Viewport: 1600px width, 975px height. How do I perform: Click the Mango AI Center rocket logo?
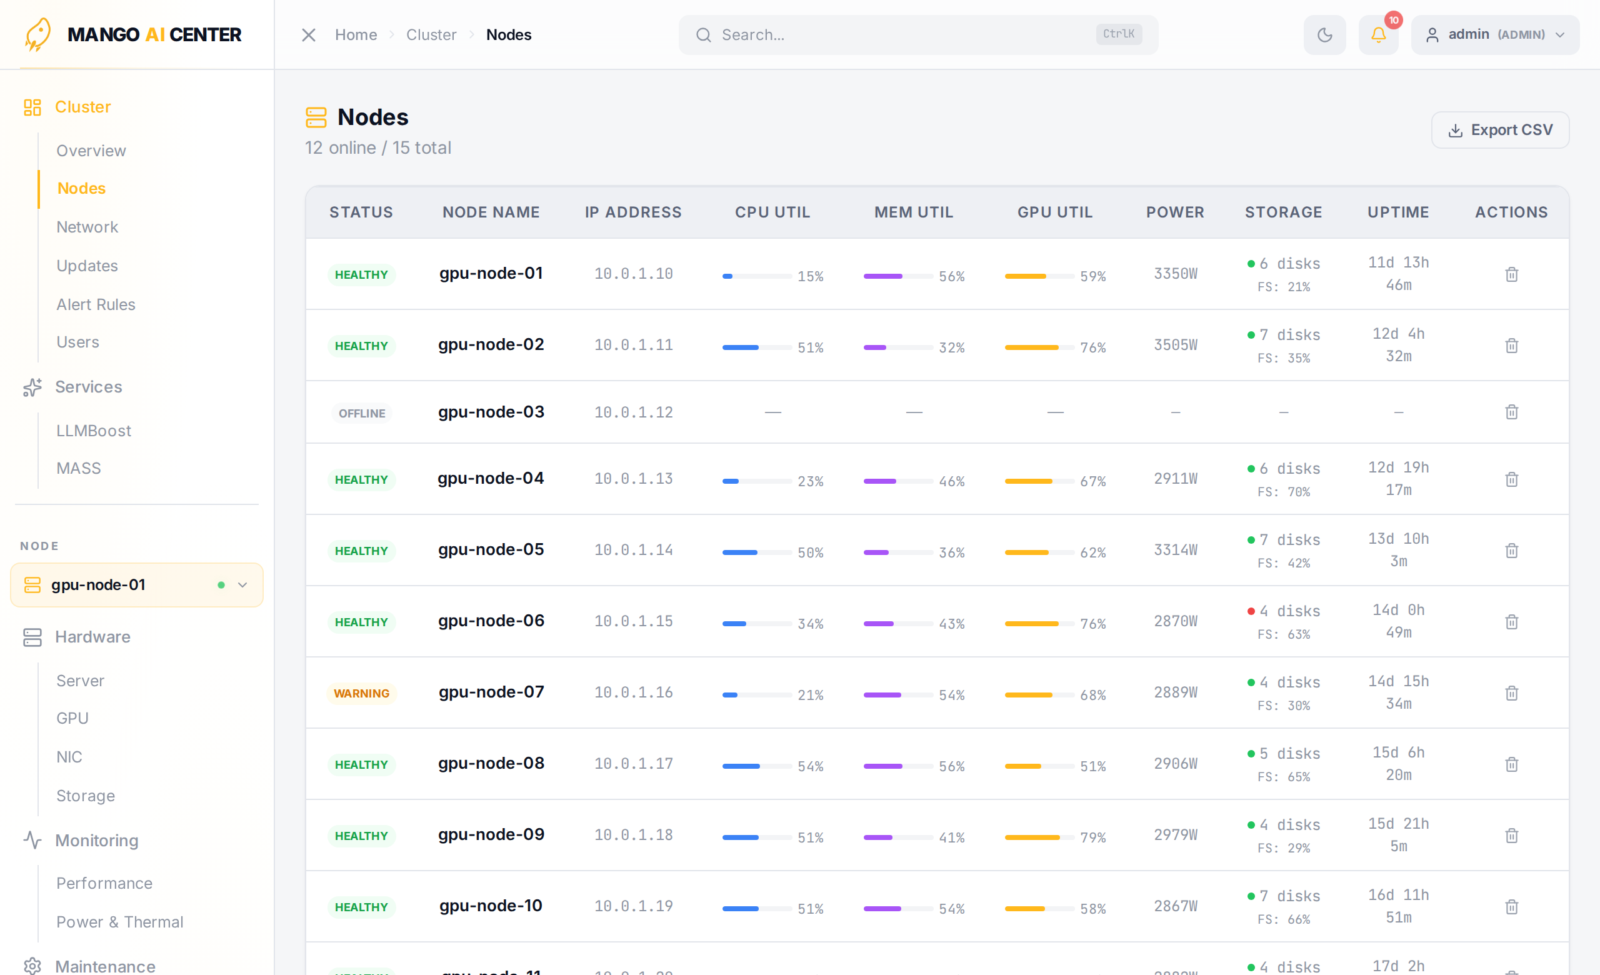37,34
